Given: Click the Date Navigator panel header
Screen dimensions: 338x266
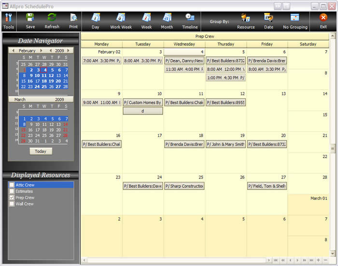Looking at the screenshot, I should [x=41, y=41].
